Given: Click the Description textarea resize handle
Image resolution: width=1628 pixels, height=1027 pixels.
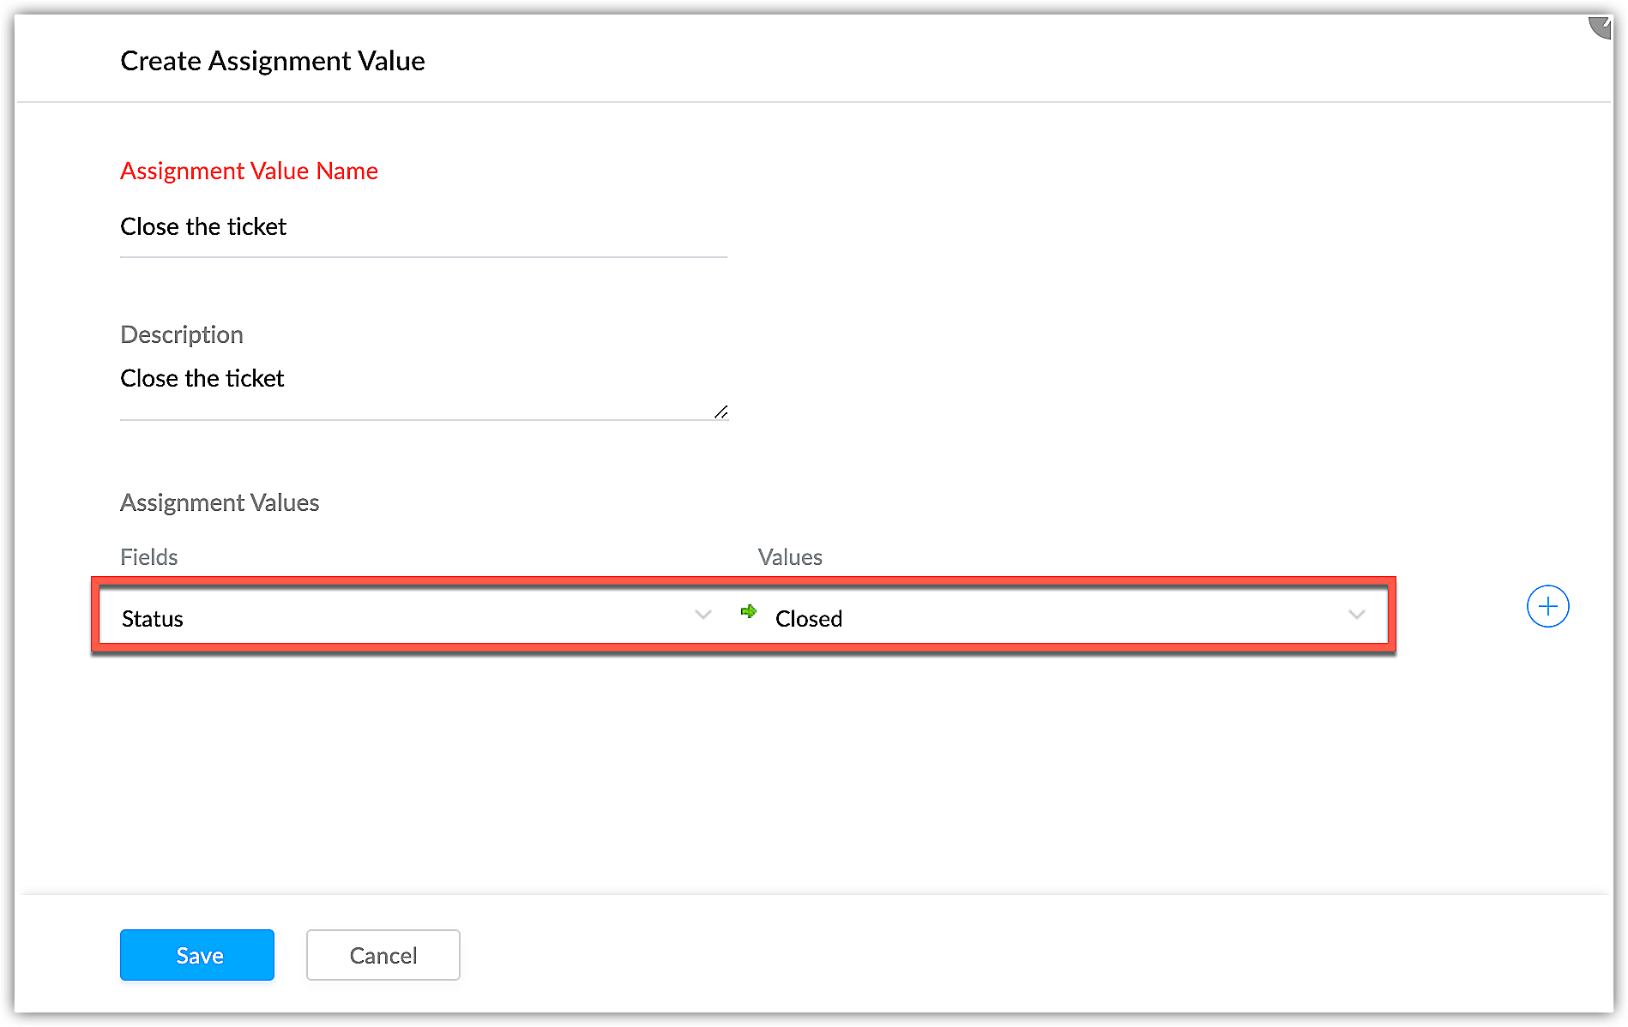Looking at the screenshot, I should tap(721, 412).
